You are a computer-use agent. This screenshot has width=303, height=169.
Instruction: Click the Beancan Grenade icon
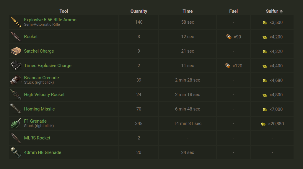point(16,80)
